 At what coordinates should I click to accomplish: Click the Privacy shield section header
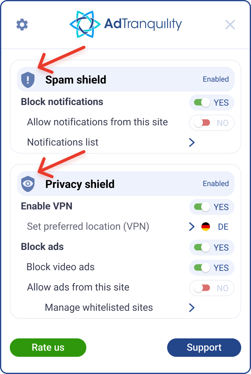click(x=125, y=184)
